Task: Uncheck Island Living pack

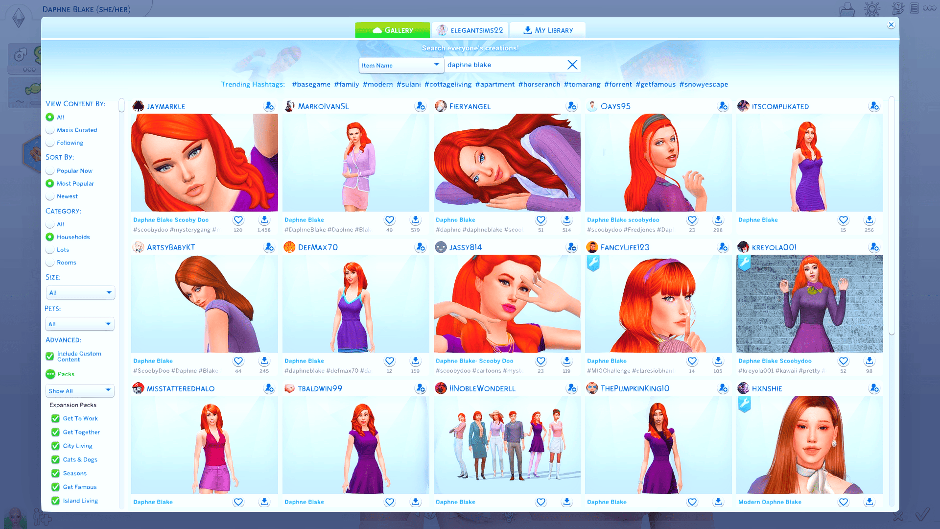Action: pyautogui.click(x=55, y=501)
